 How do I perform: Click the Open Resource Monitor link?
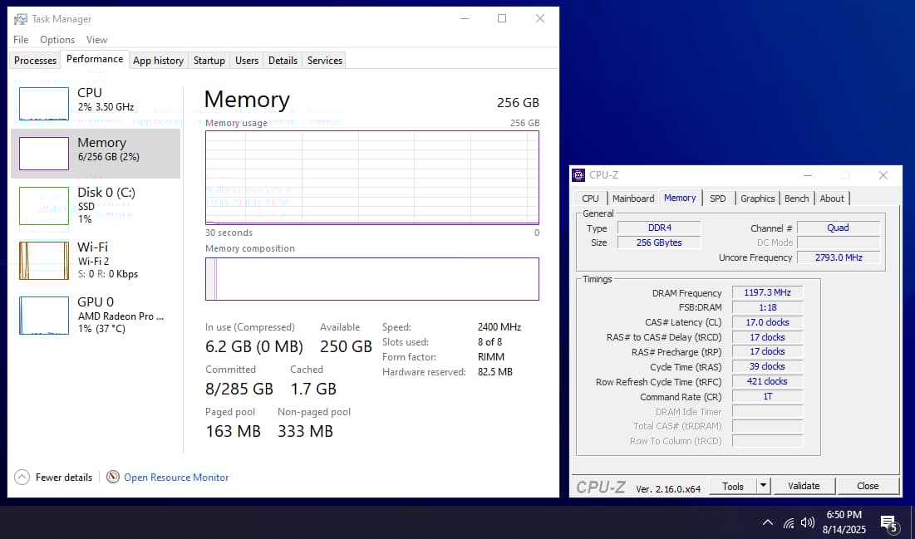click(x=176, y=478)
